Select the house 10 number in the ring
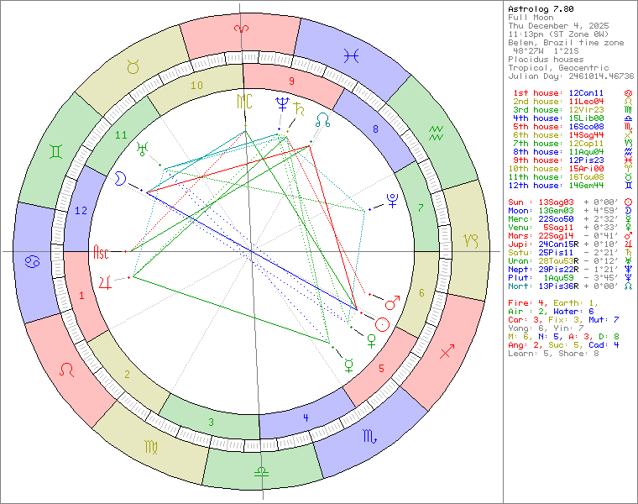The width and height of the screenshot is (638, 504). coord(196,86)
